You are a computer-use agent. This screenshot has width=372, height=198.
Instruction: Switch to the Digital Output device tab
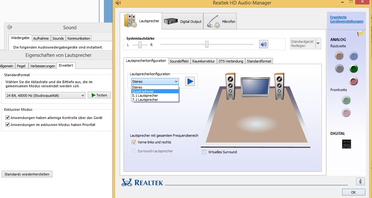pyautogui.click(x=183, y=21)
